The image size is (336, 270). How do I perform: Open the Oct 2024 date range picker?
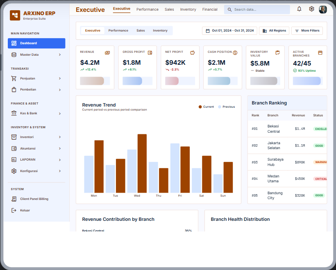[229, 31]
